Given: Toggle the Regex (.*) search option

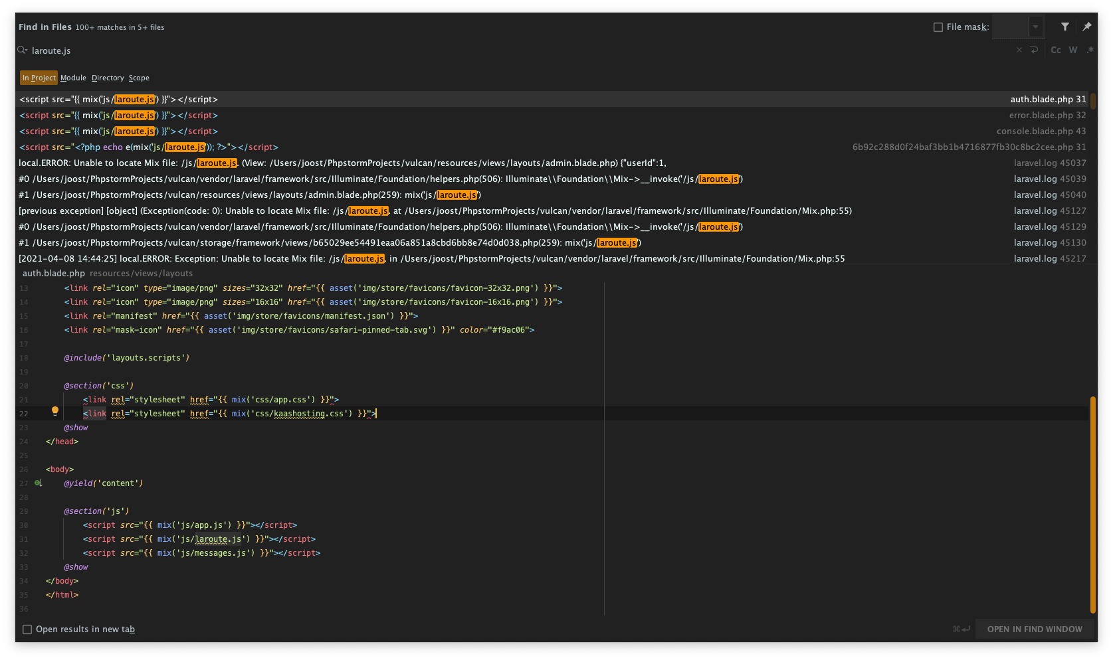Looking at the screenshot, I should (1090, 50).
